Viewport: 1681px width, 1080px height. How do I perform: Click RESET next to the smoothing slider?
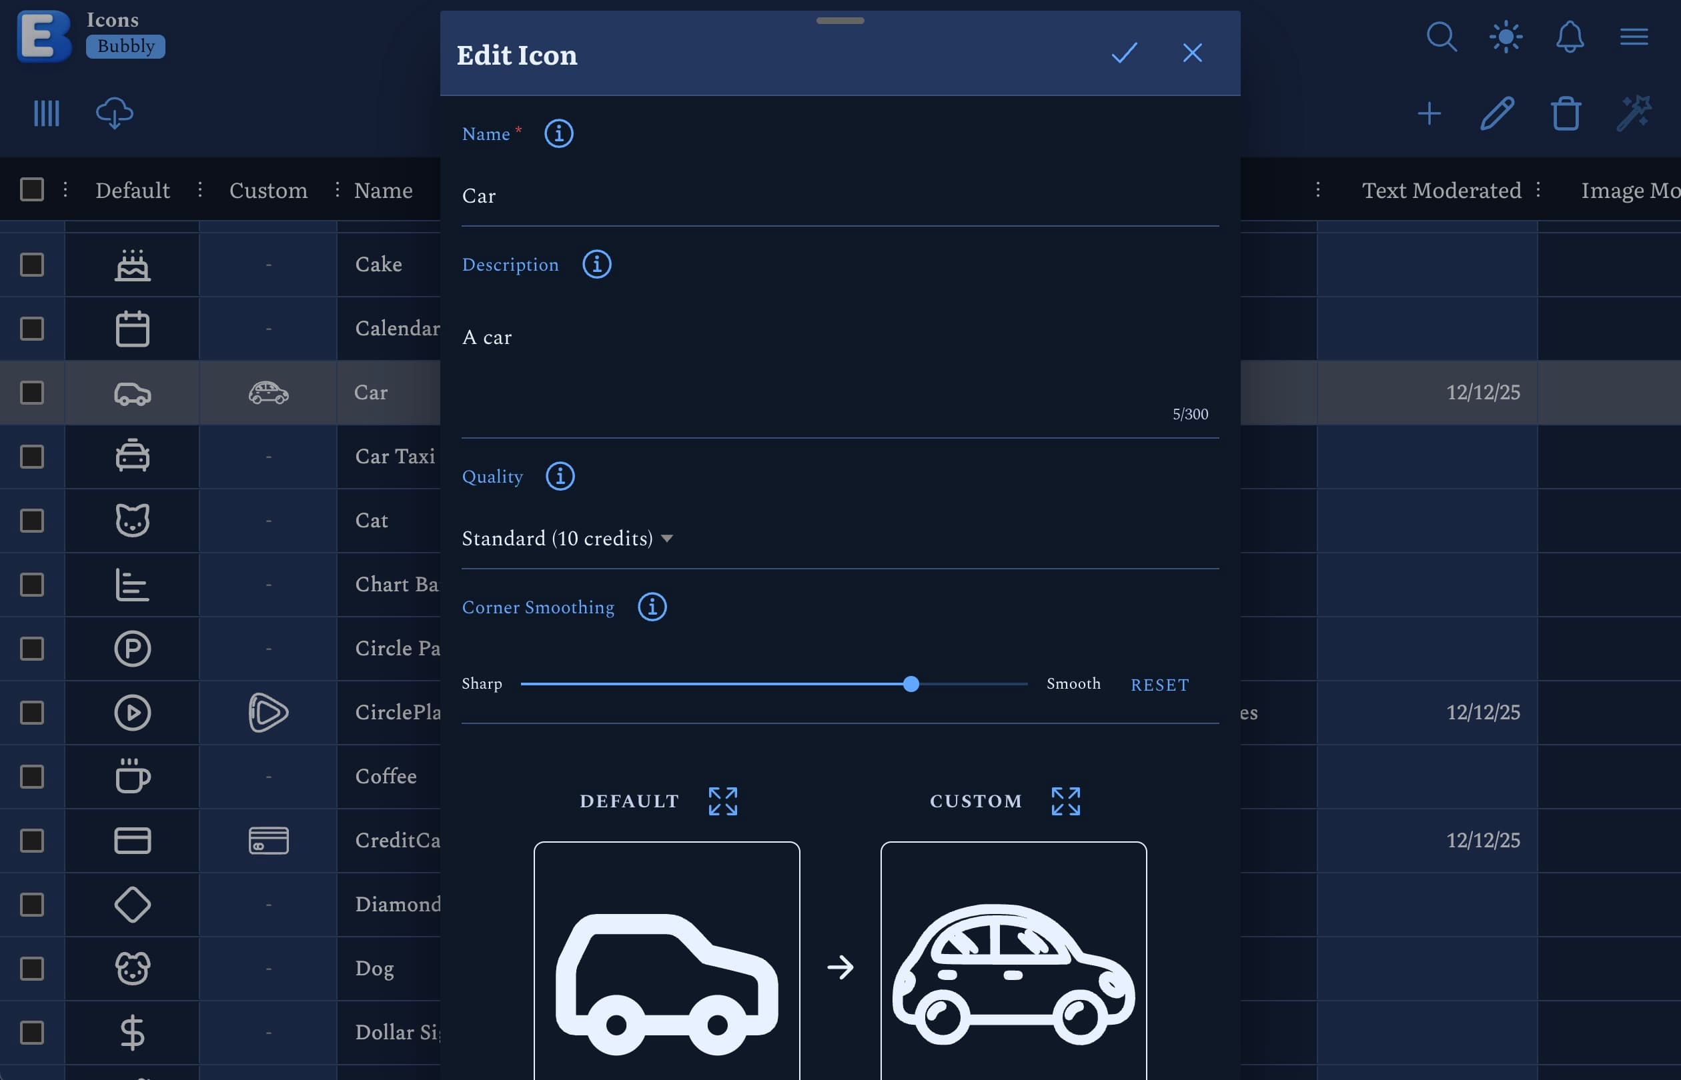point(1159,685)
